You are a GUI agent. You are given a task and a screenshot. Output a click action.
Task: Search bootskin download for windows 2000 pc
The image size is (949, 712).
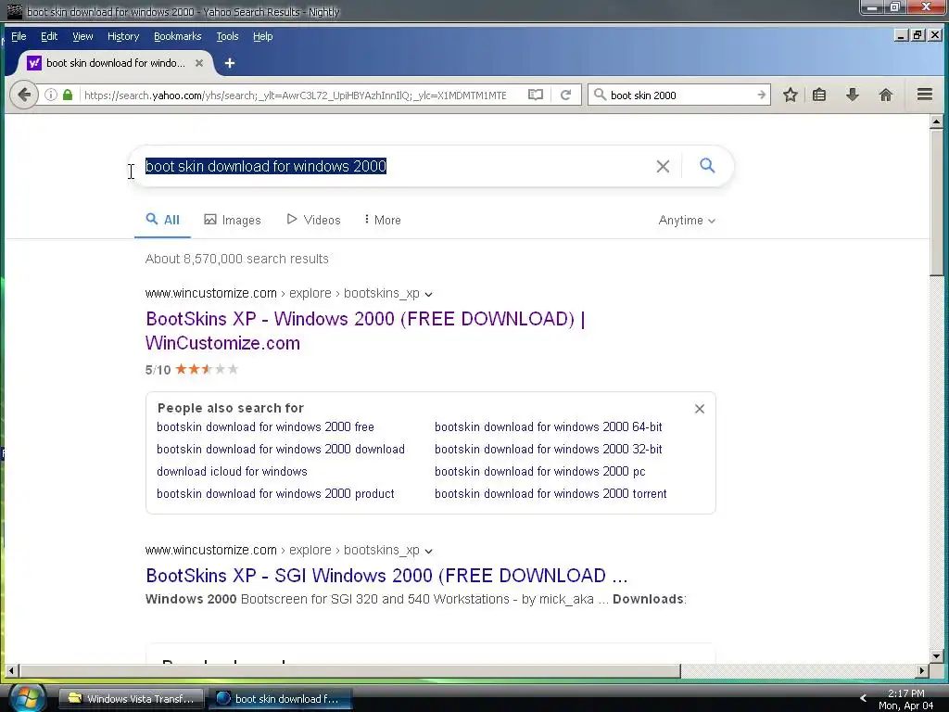[540, 472]
